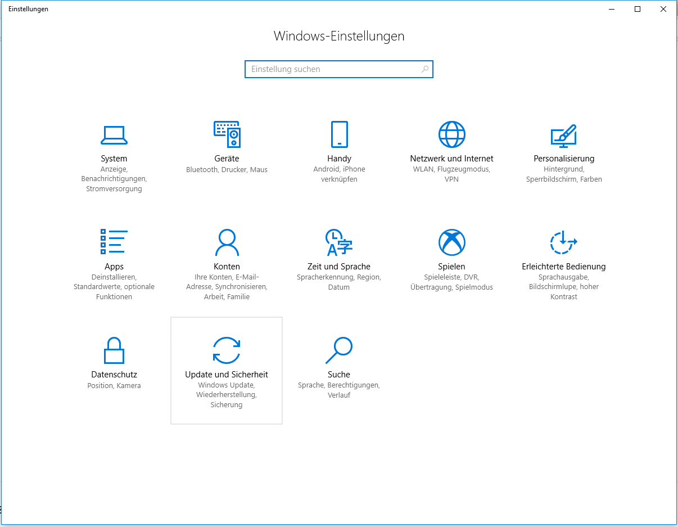Click the Erleichterte Bedienung dashed clock icon

(x=563, y=242)
